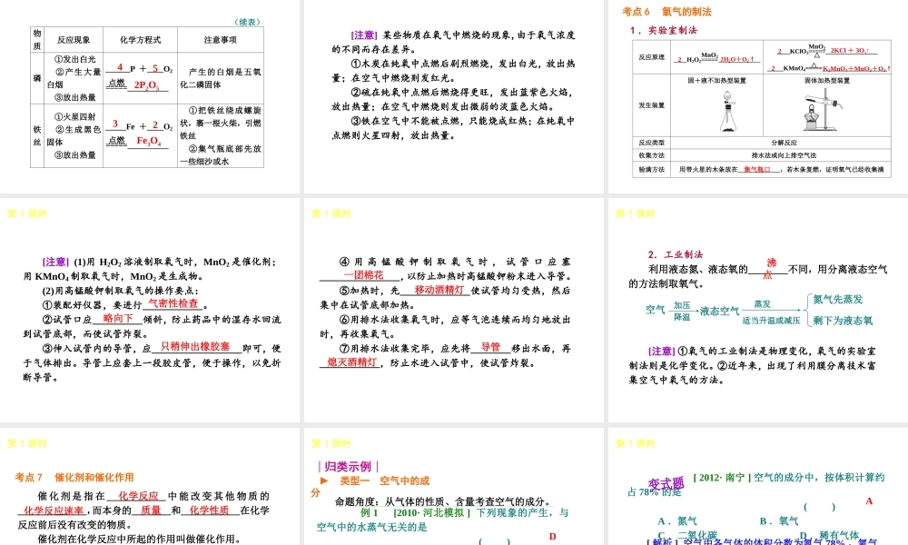Select option B. 氧气
Image resolution: width=908 pixels, height=545 pixels.
click(779, 520)
